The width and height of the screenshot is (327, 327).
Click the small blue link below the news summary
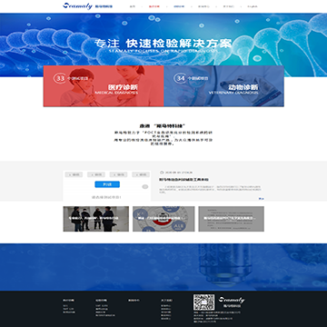(x=261, y=199)
